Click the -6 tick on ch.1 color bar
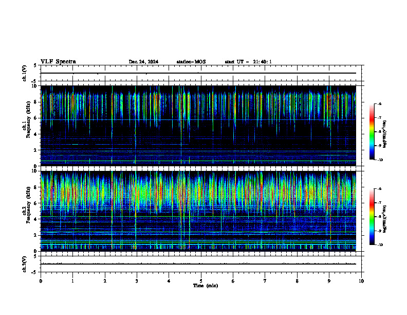The width and height of the screenshot is (407, 315). pos(379,104)
